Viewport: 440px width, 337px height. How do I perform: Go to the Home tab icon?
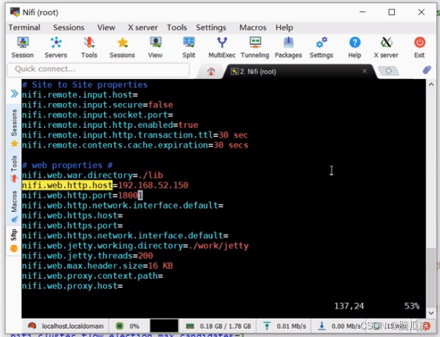(x=211, y=71)
